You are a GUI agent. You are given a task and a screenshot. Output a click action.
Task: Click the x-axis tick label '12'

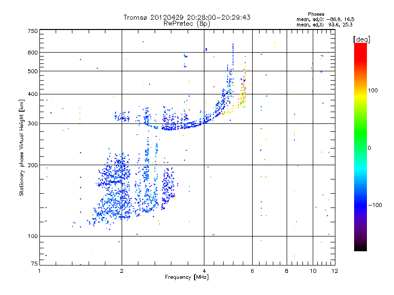(335, 271)
